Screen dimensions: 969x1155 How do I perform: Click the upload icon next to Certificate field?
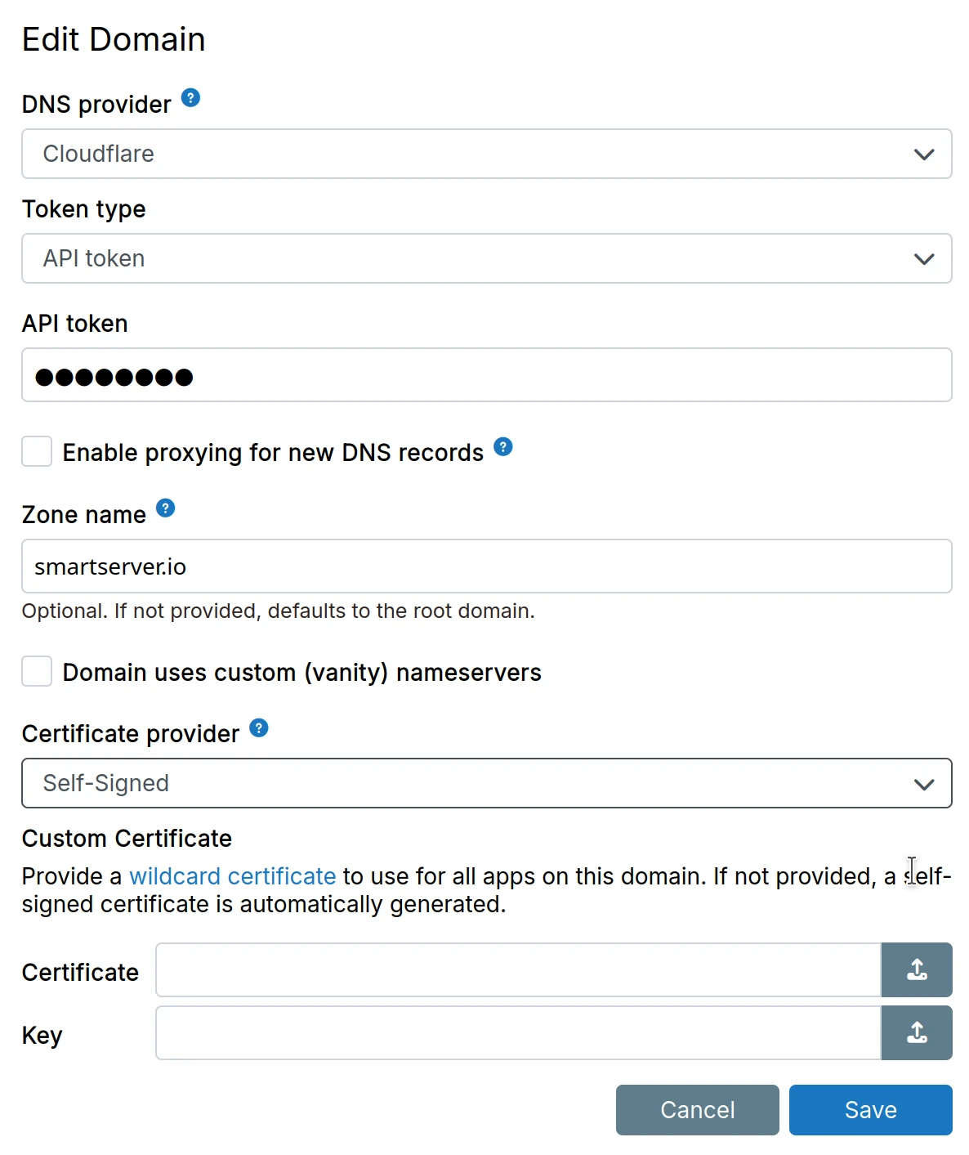(917, 970)
